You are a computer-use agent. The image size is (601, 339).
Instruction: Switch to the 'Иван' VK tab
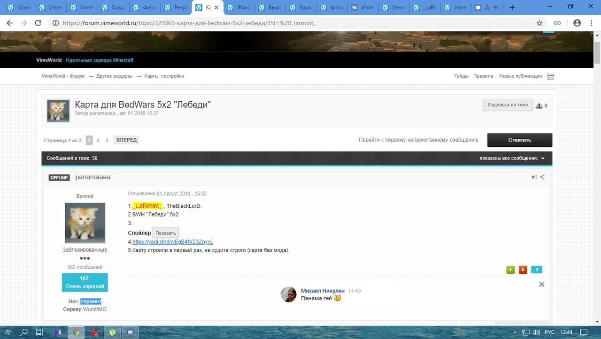click(x=363, y=8)
